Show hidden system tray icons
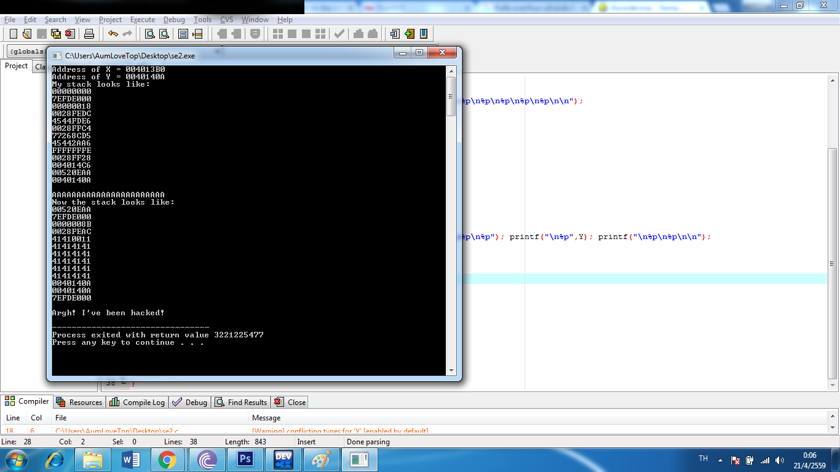Screen dimensions: 840x472 click(720, 460)
